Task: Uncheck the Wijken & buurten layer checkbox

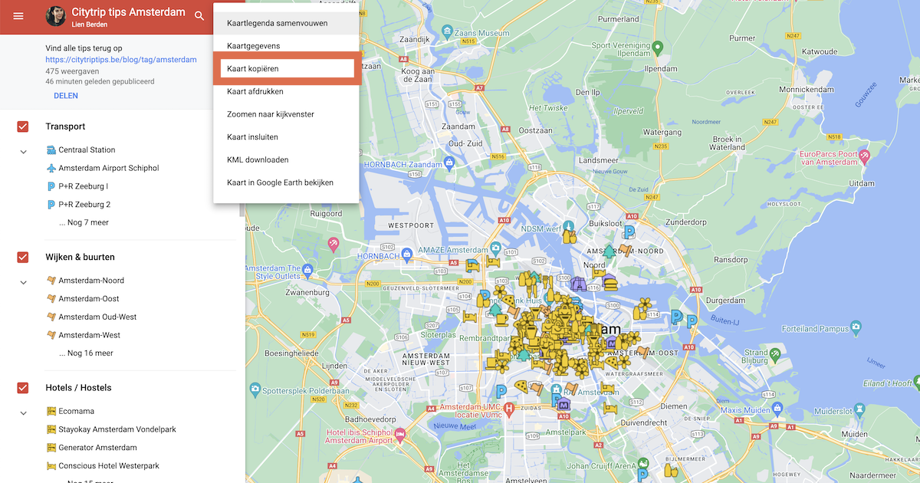Action: point(23,257)
